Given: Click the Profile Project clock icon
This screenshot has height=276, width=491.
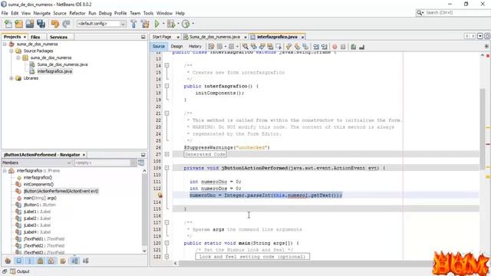Looking at the screenshot, I should tap(186, 24).
